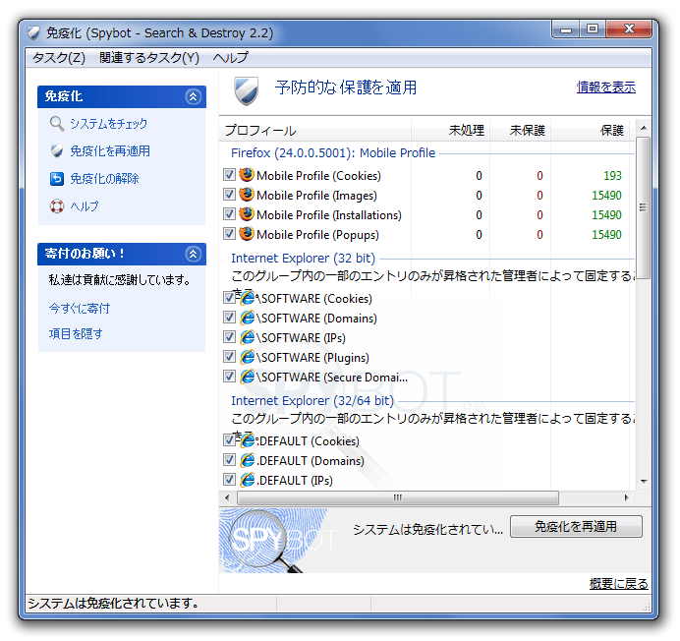Click the vertical scrollbar thumb

point(644,207)
